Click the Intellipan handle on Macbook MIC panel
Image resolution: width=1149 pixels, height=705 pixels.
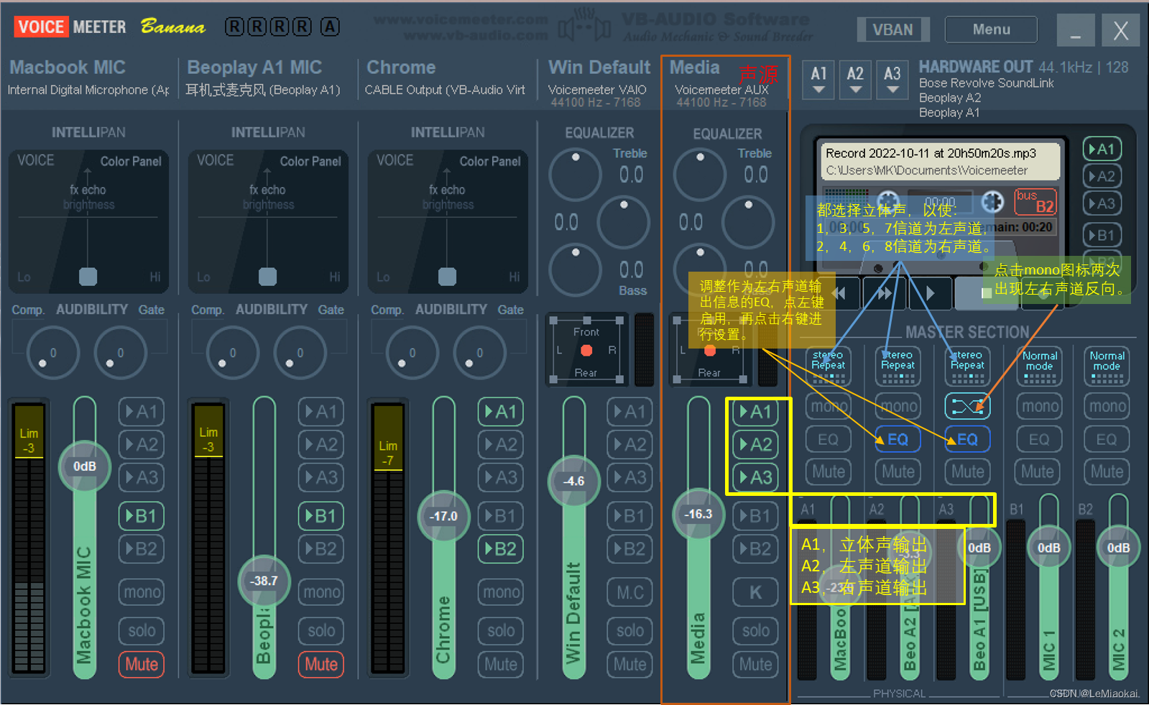point(88,276)
